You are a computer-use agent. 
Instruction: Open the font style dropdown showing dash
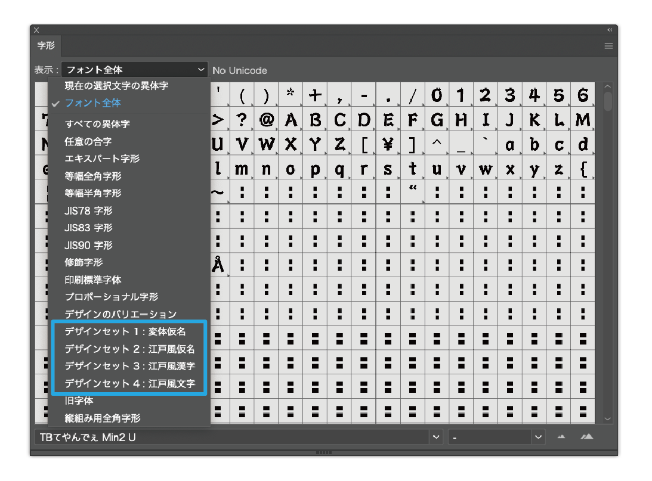point(496,437)
